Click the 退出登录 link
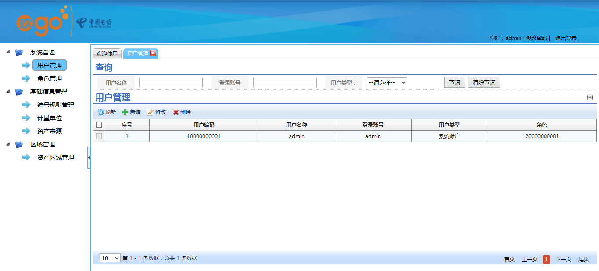Viewport: 599px width, 271px height. pos(566,38)
